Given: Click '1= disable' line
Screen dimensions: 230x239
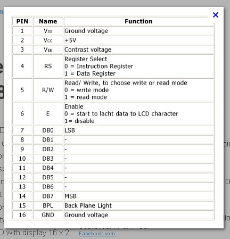Looking at the screenshot, I should [79, 121].
